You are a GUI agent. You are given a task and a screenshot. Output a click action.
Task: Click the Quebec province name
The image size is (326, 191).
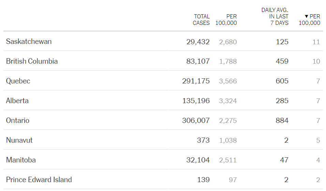point(18,81)
